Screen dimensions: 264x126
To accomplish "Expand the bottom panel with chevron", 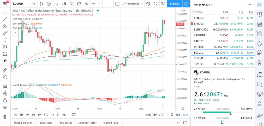I will click(178, 123).
